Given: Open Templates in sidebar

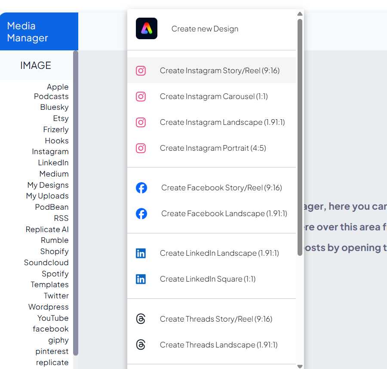Looking at the screenshot, I should 49,285.
